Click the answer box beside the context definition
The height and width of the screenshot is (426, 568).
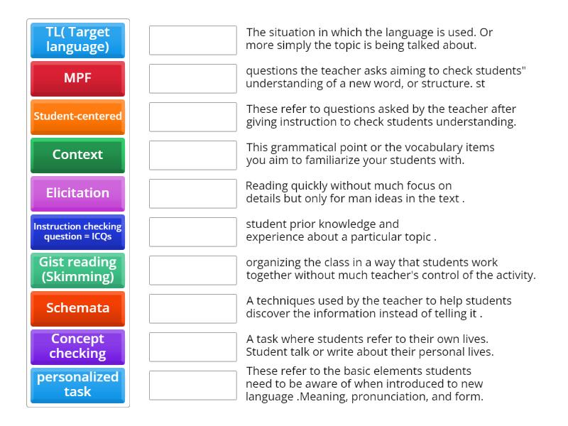point(192,40)
